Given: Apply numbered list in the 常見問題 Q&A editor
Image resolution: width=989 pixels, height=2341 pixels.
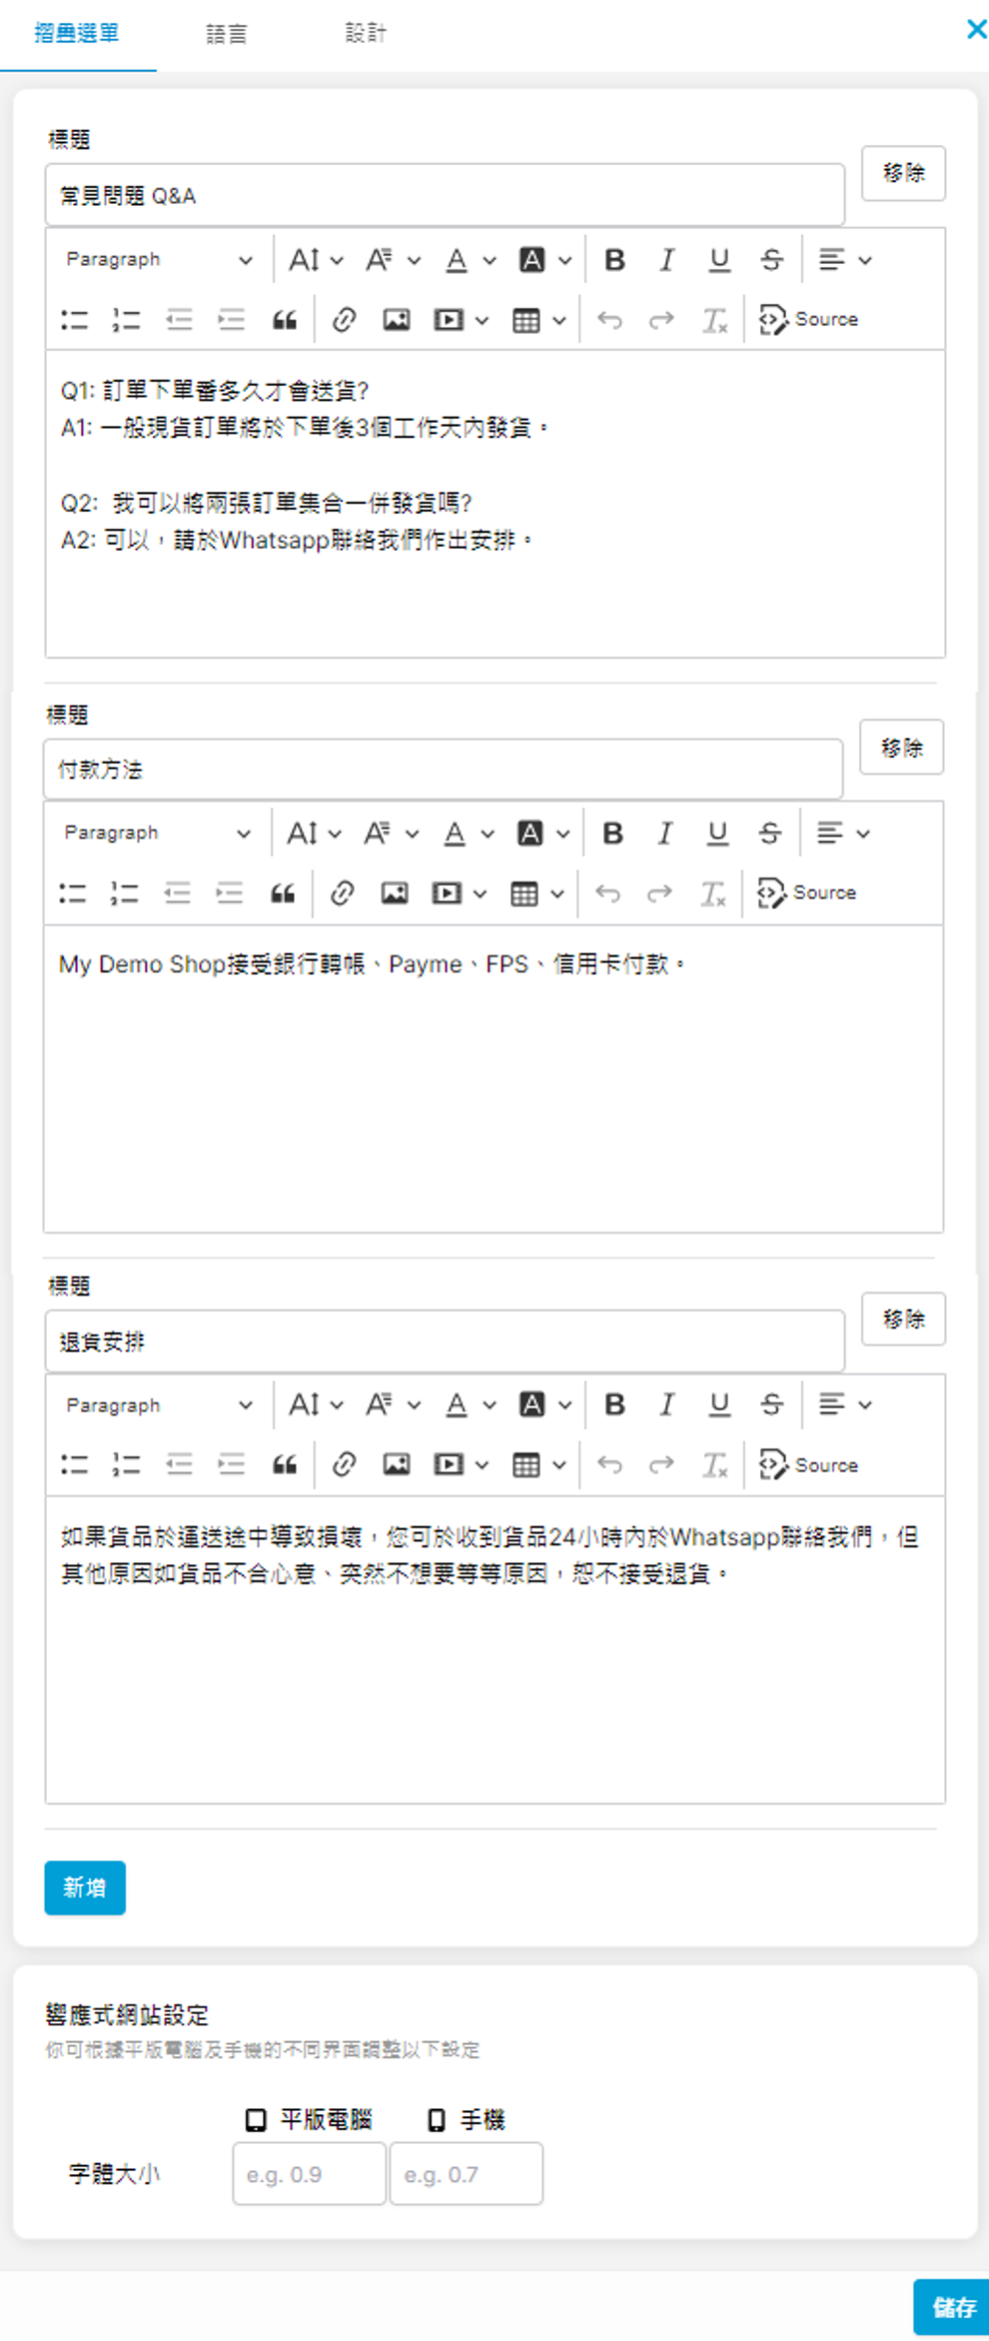Looking at the screenshot, I should pos(127,320).
